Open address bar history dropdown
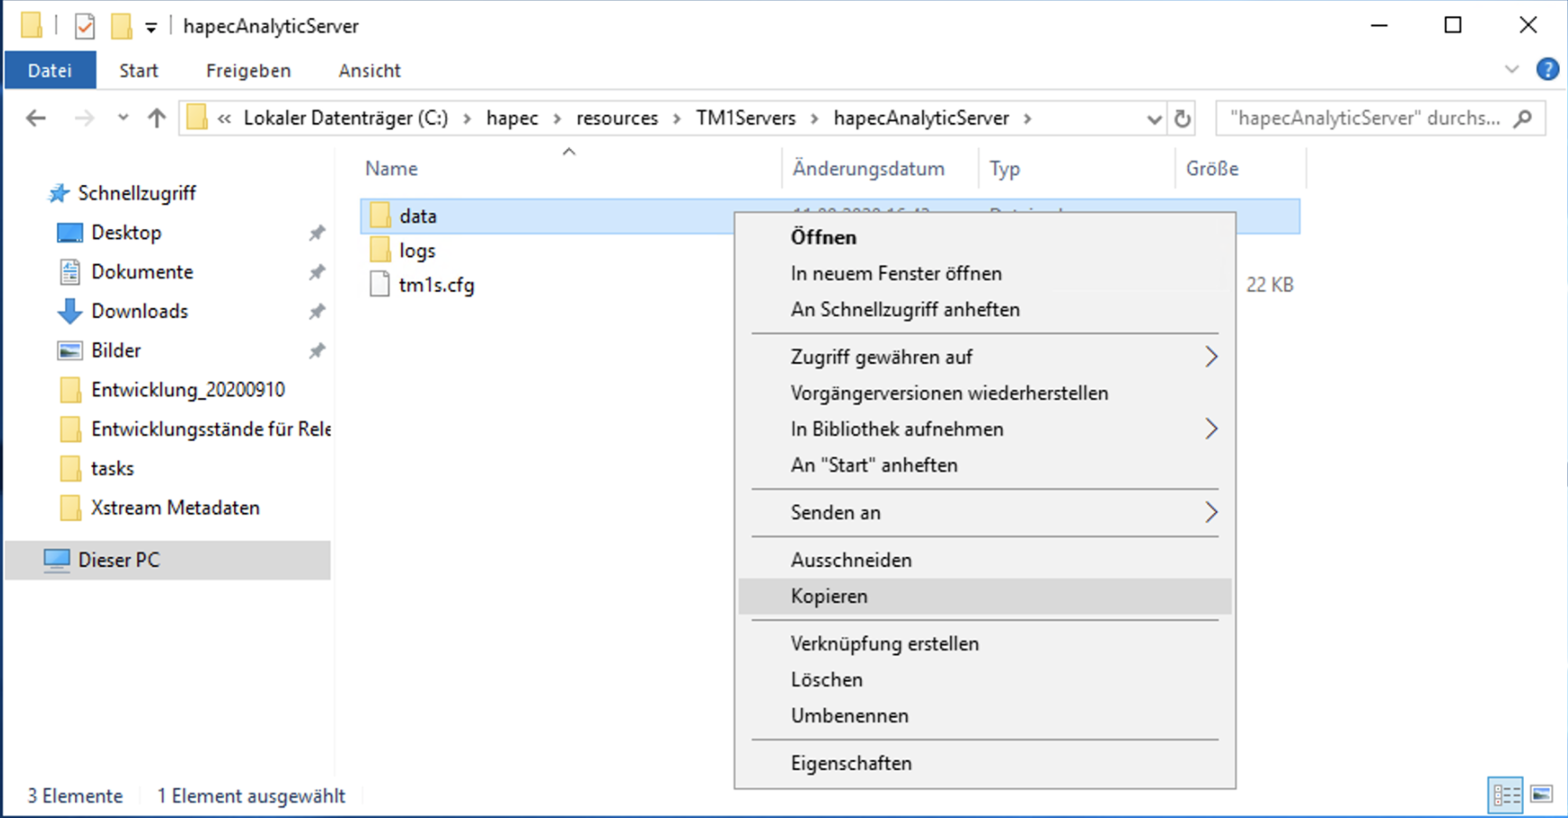 [1153, 119]
